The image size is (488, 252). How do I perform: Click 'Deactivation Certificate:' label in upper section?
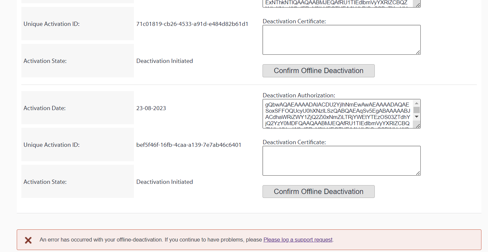pyautogui.click(x=294, y=21)
